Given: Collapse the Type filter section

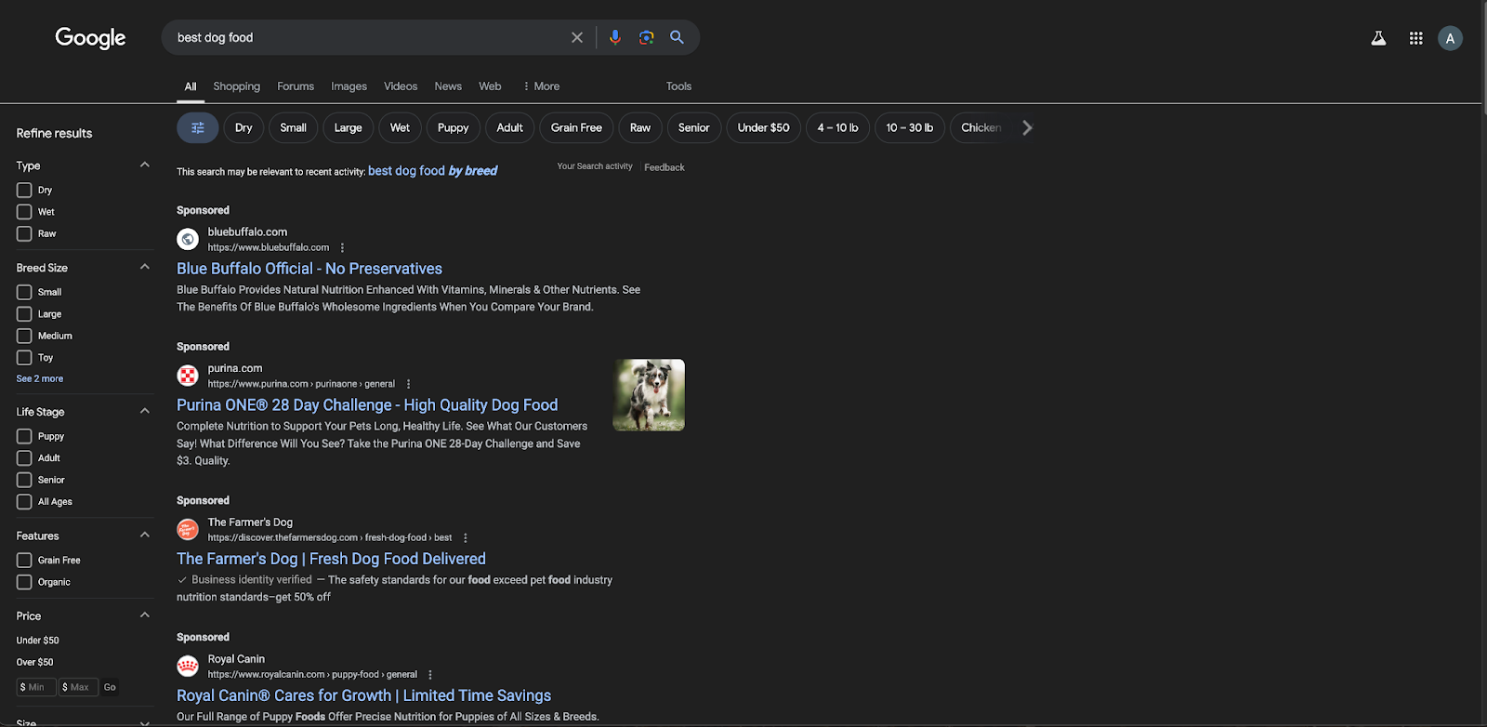Looking at the screenshot, I should 144,165.
